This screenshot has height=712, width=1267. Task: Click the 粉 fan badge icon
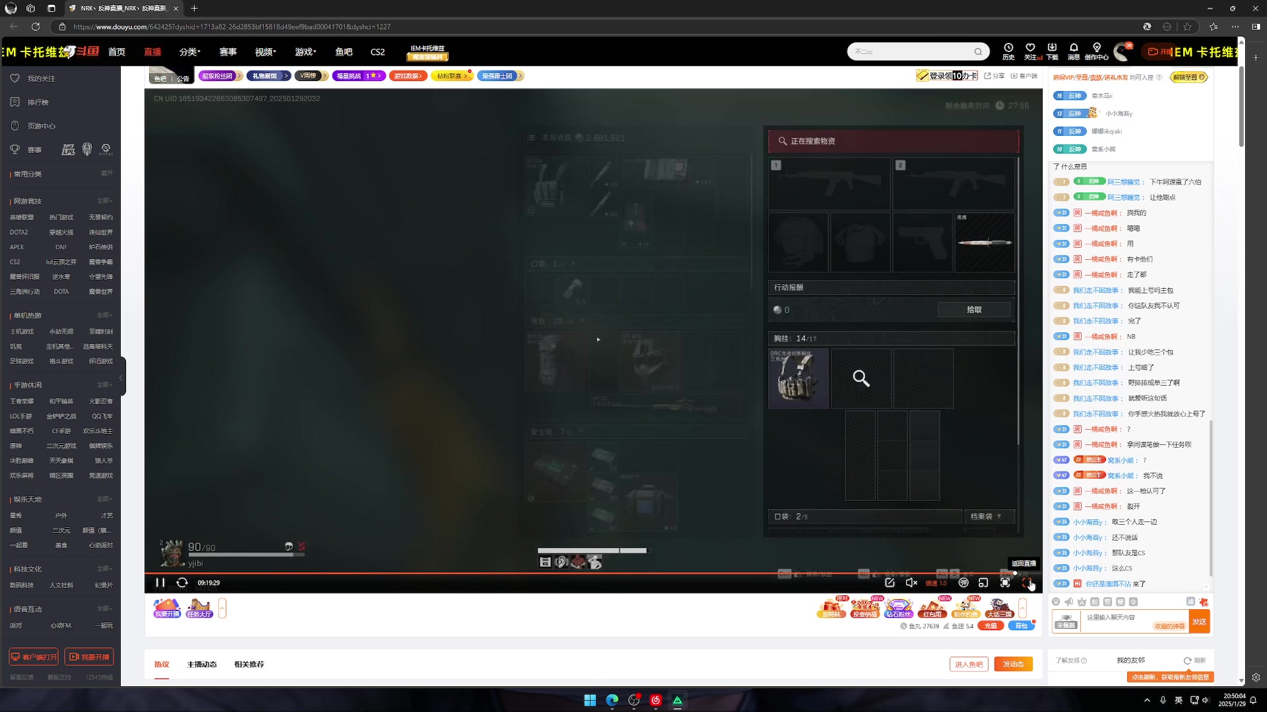[1095, 602]
